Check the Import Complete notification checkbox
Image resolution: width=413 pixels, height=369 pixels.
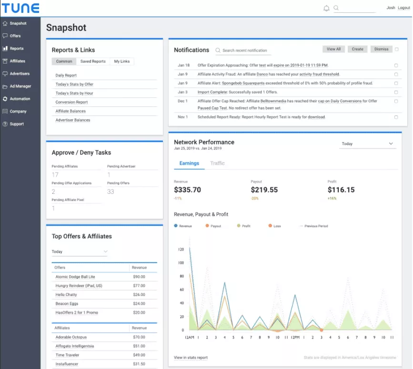[396, 92]
